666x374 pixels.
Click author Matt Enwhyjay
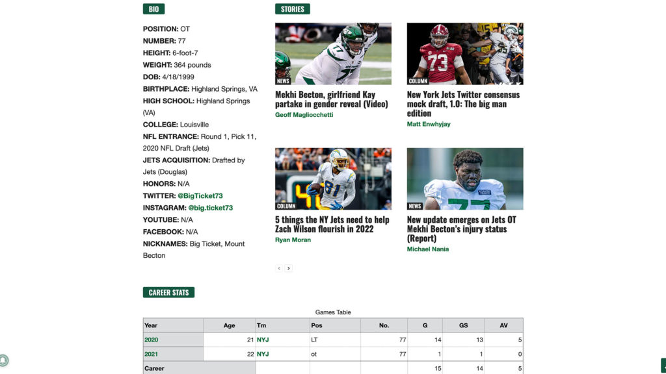pos(429,124)
